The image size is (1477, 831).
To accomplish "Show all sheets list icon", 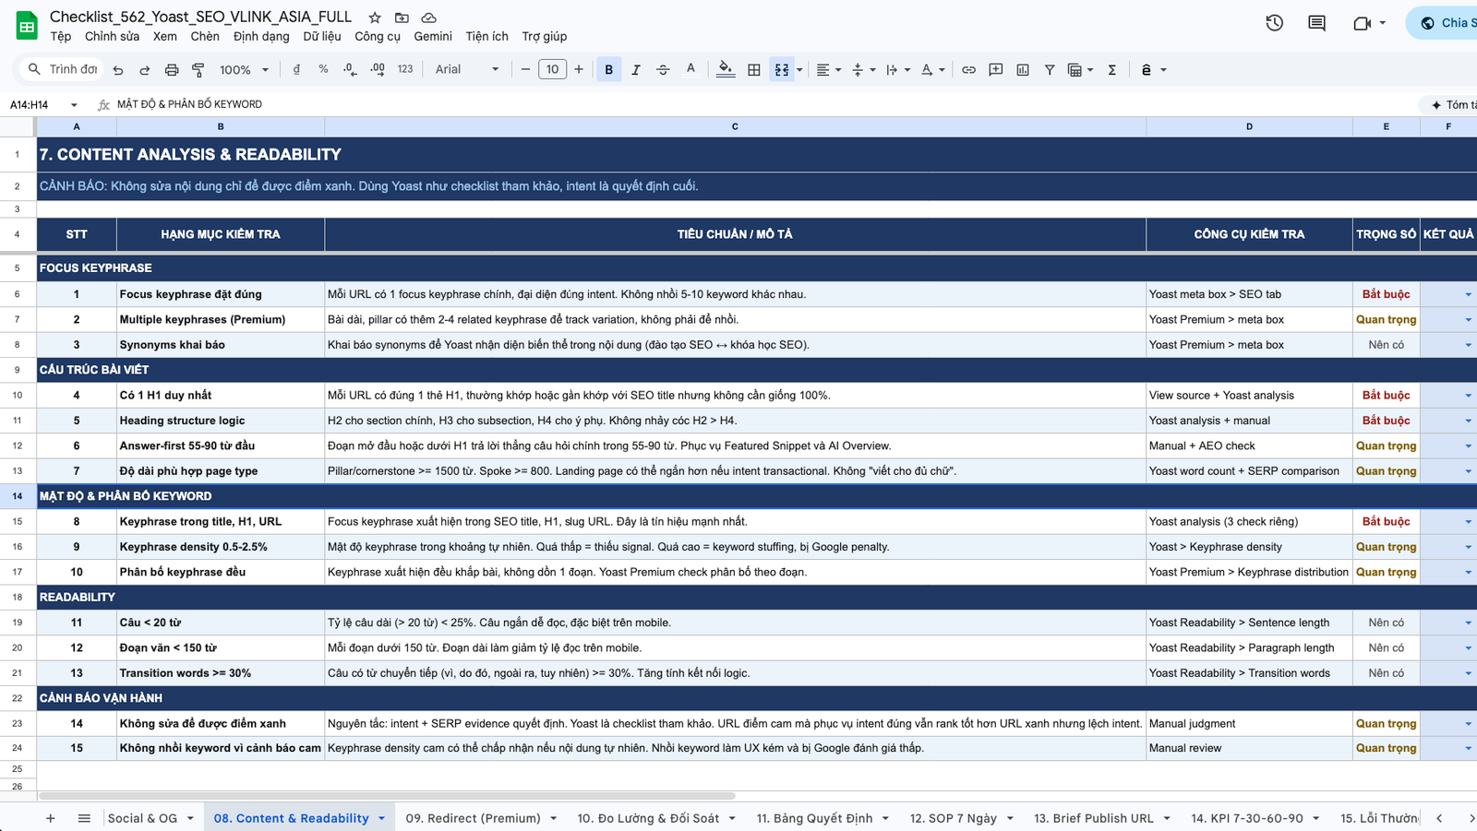I will (84, 818).
